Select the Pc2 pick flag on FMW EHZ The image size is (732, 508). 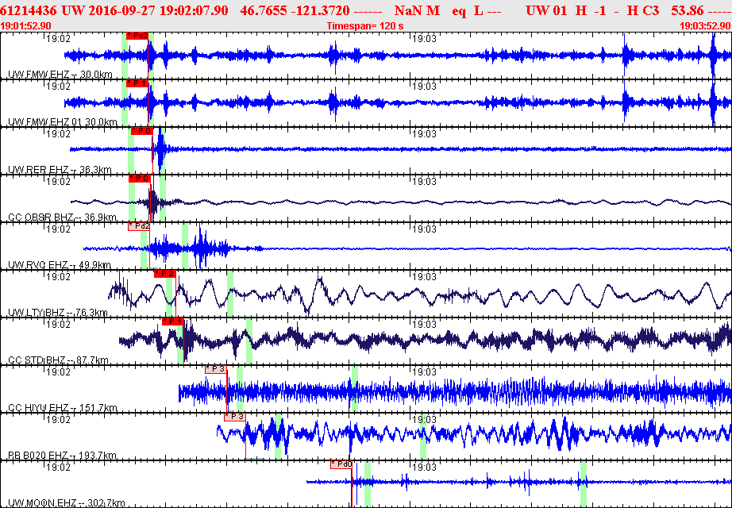pyautogui.click(x=137, y=36)
